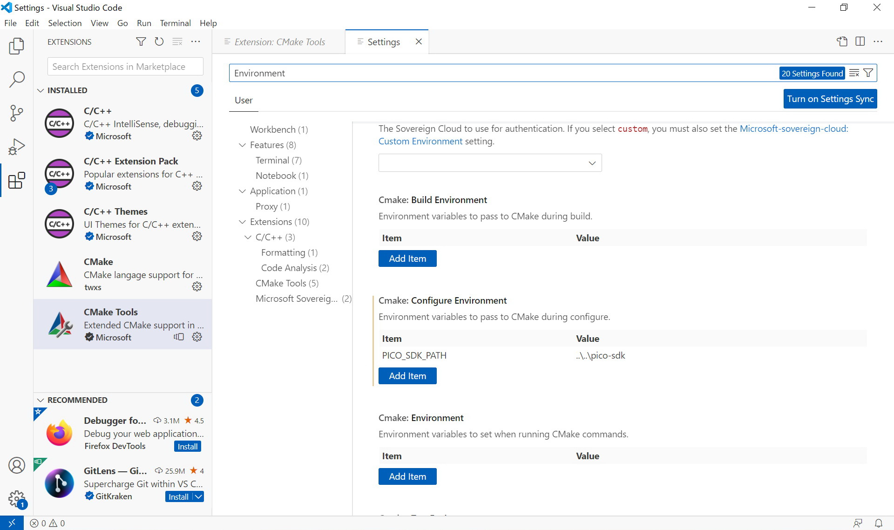Select Code Analysis (2) in settings tree
894x530 pixels.
tap(295, 268)
